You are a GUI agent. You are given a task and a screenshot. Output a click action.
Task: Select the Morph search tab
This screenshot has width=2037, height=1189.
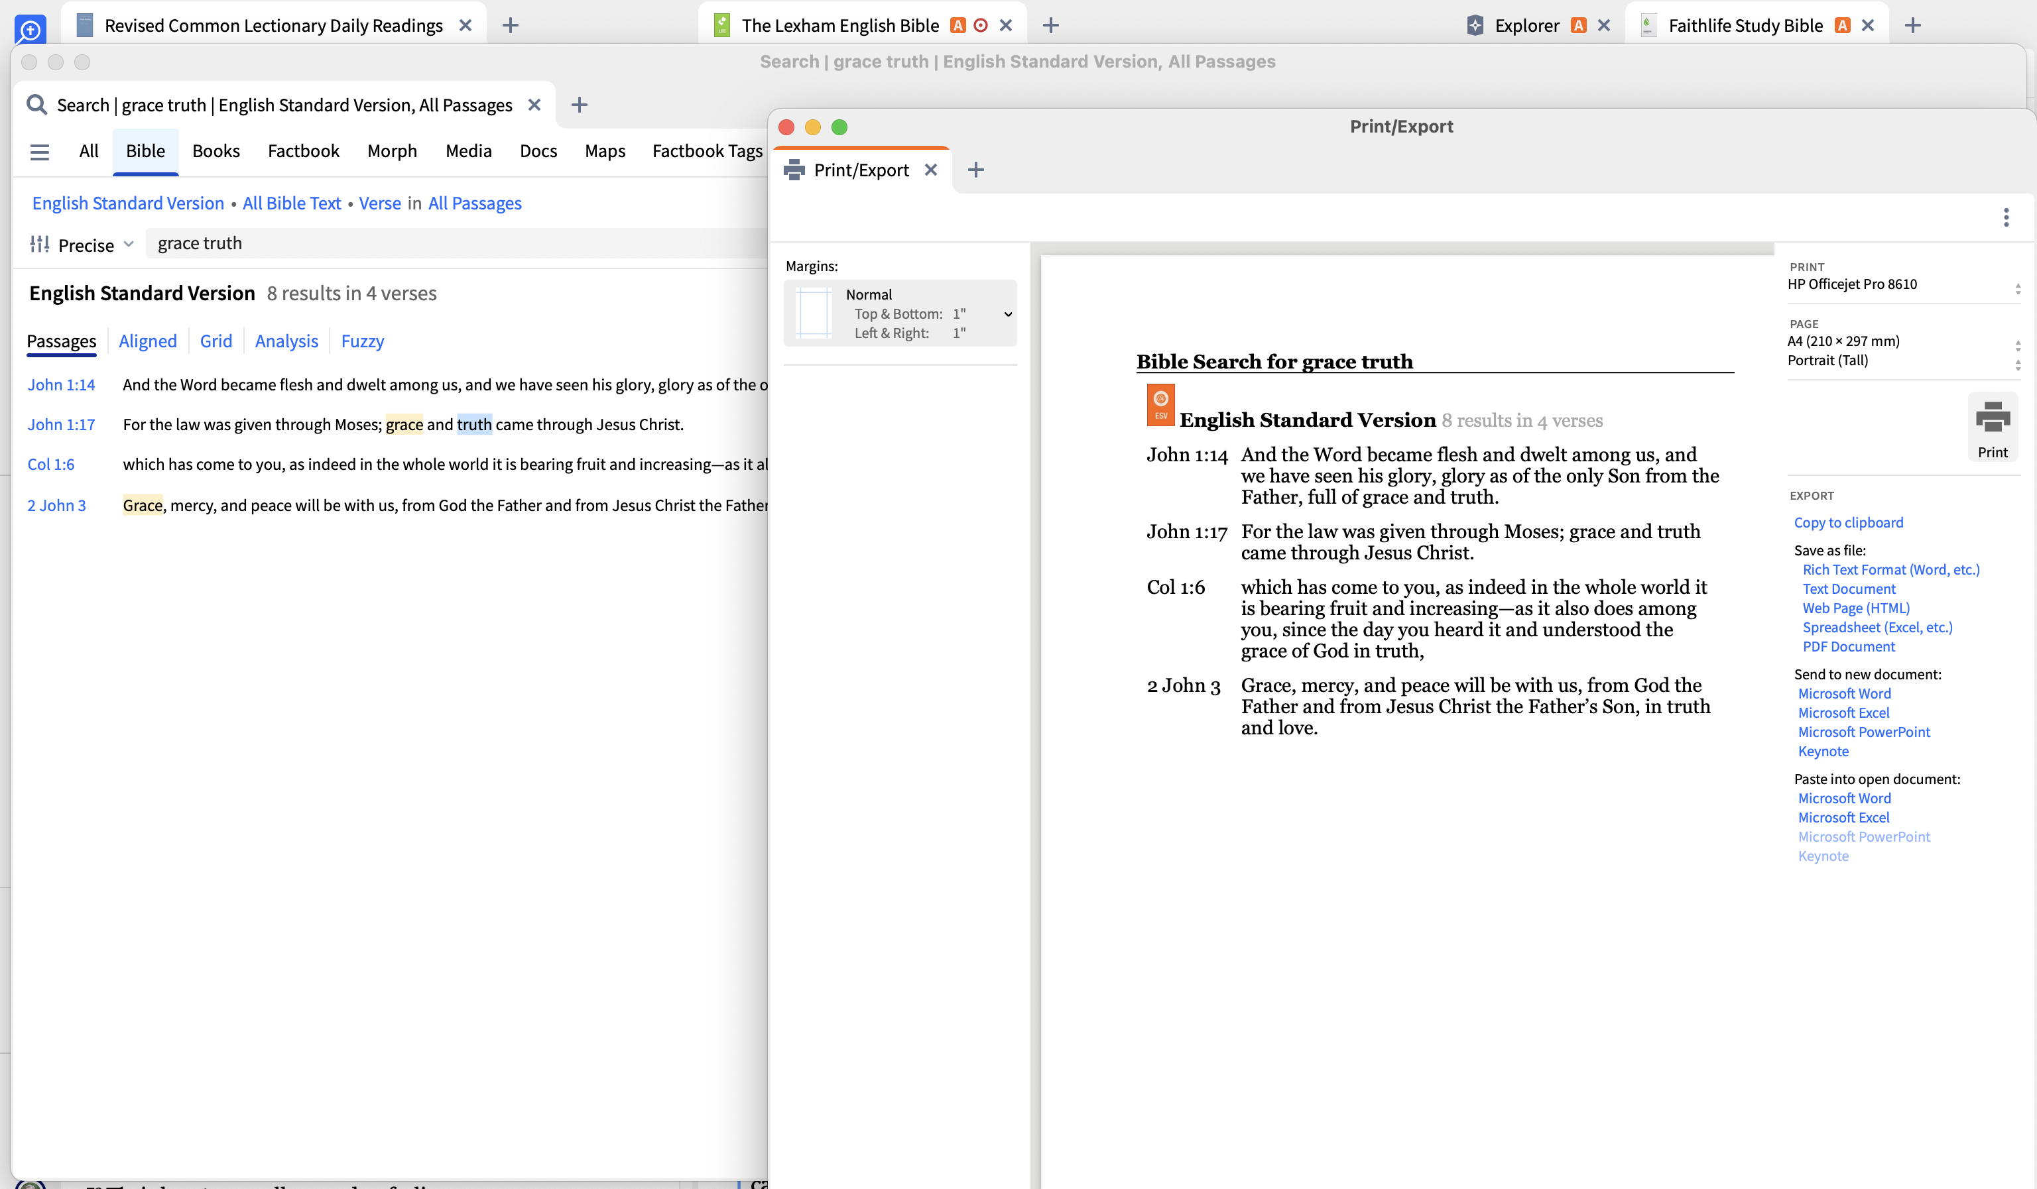click(392, 151)
